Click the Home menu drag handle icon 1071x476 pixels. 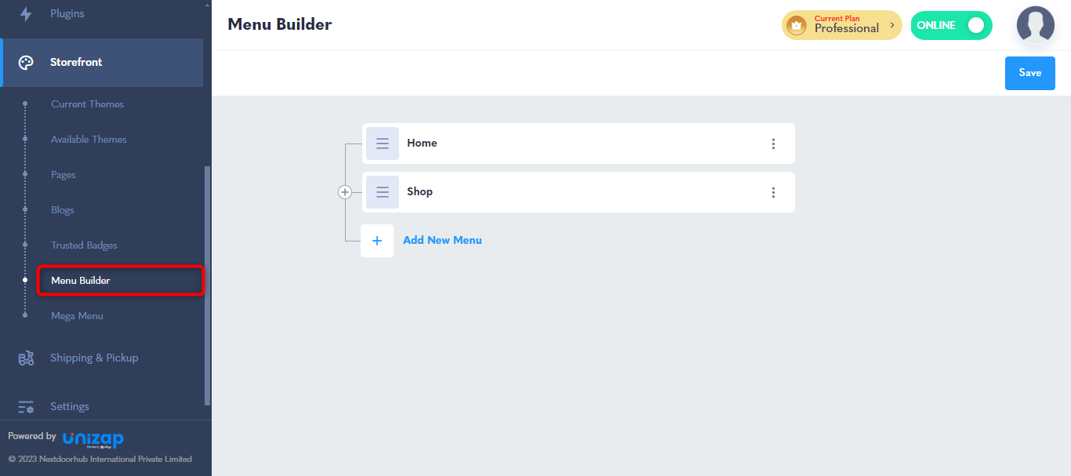(x=383, y=144)
